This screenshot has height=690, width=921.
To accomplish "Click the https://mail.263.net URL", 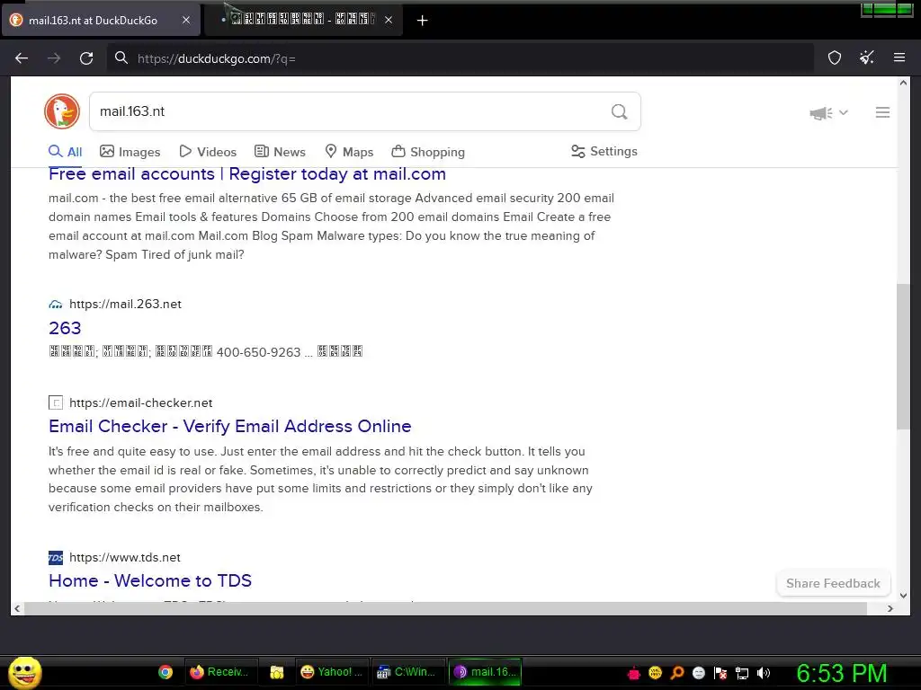I will pyautogui.click(x=125, y=304).
